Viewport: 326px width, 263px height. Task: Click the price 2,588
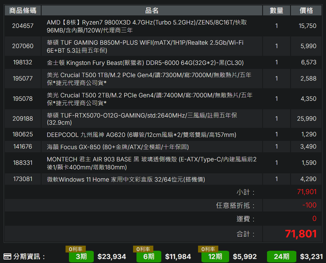[x=308, y=78]
